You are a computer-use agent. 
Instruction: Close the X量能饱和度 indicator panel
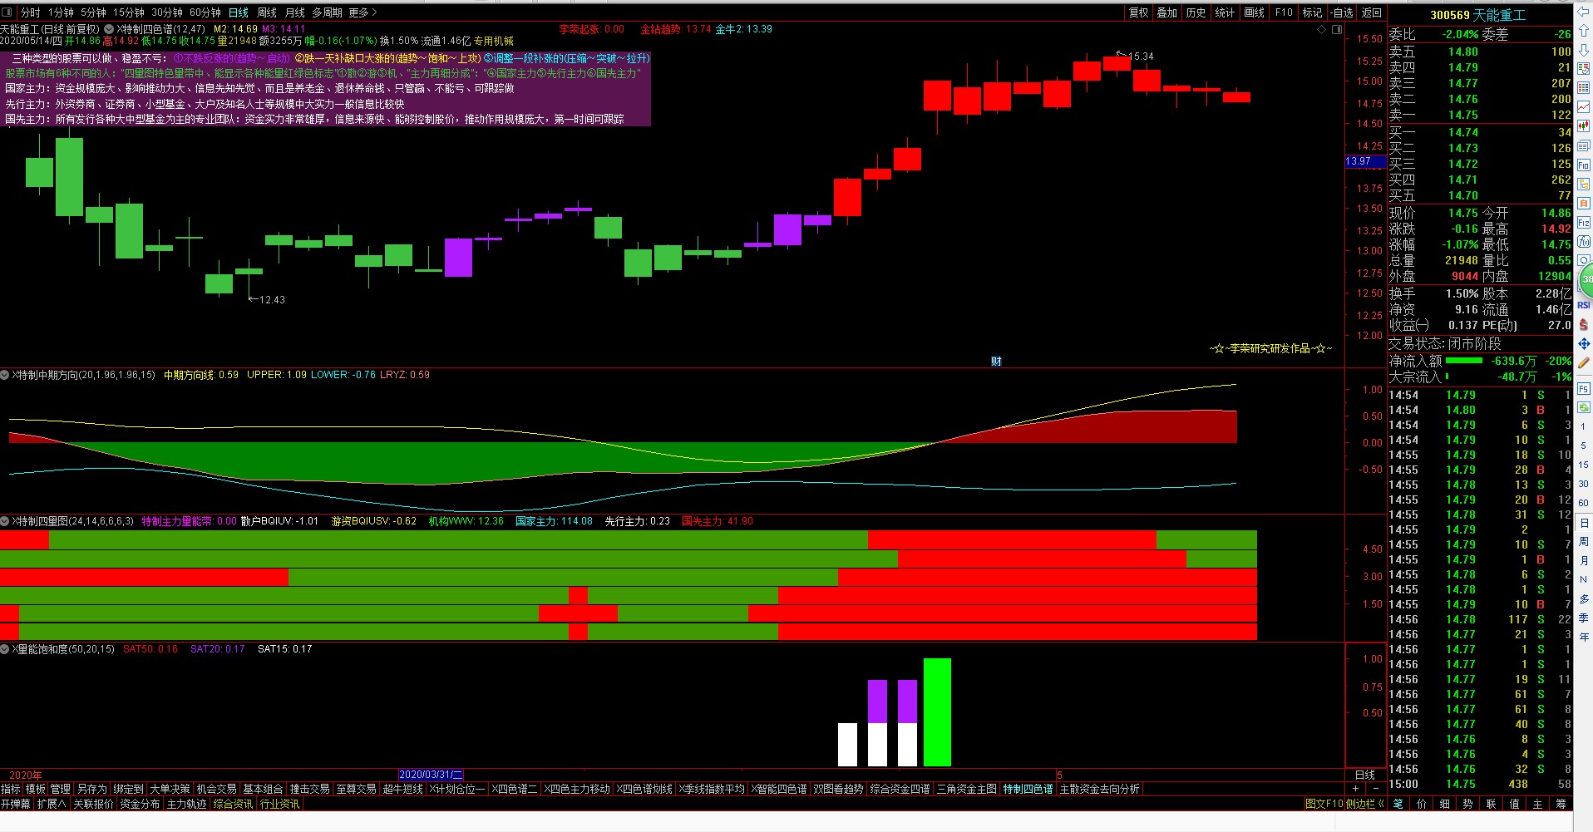click(5, 649)
